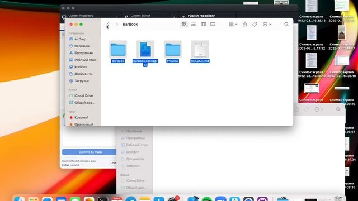Screen dimensions: 358x201
Task: Select the README.md file
Action: [x=200, y=52]
